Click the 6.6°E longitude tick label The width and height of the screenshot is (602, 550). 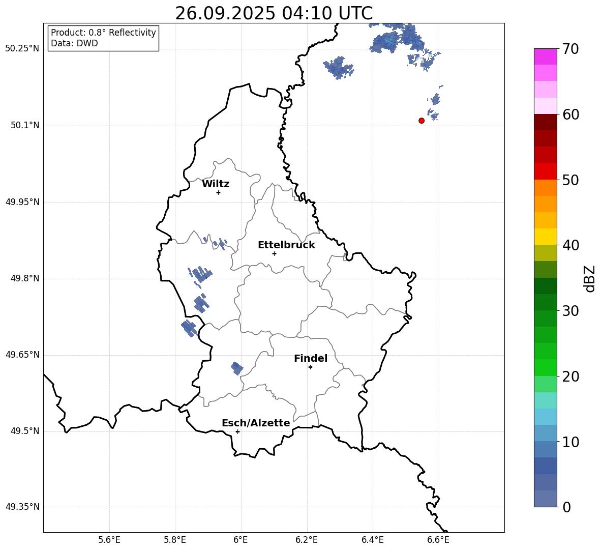(438, 540)
